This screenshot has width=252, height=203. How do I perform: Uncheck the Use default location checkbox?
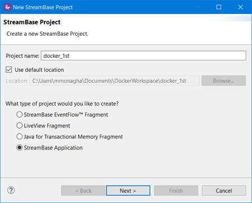coord(9,70)
